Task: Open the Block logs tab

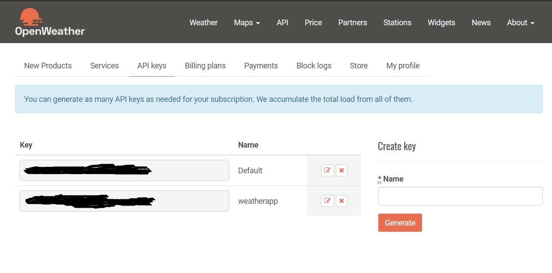Action: click(314, 65)
